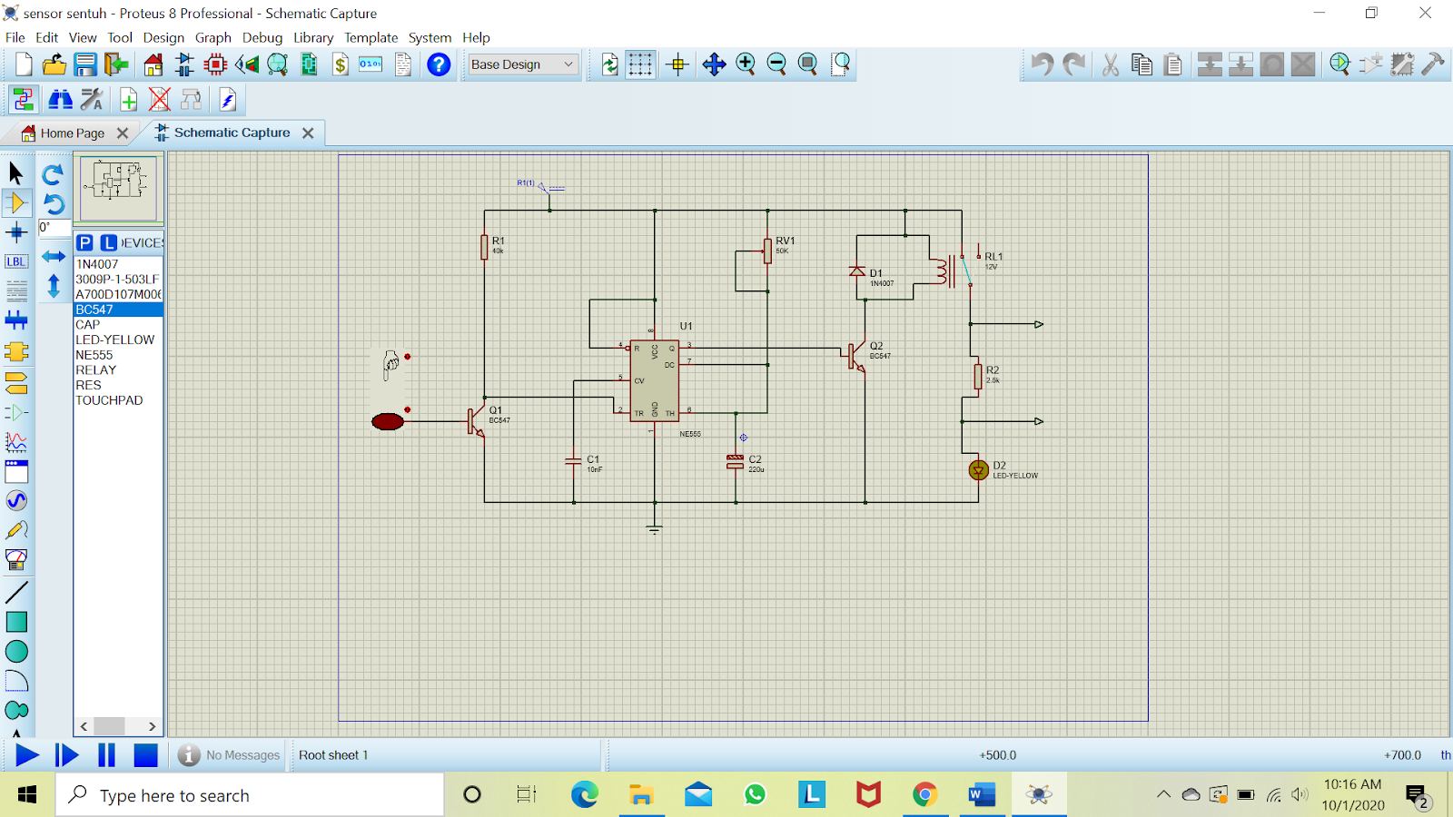Open WhatsApp from the taskbar
Image resolution: width=1453 pixels, height=817 pixels.
point(755,795)
